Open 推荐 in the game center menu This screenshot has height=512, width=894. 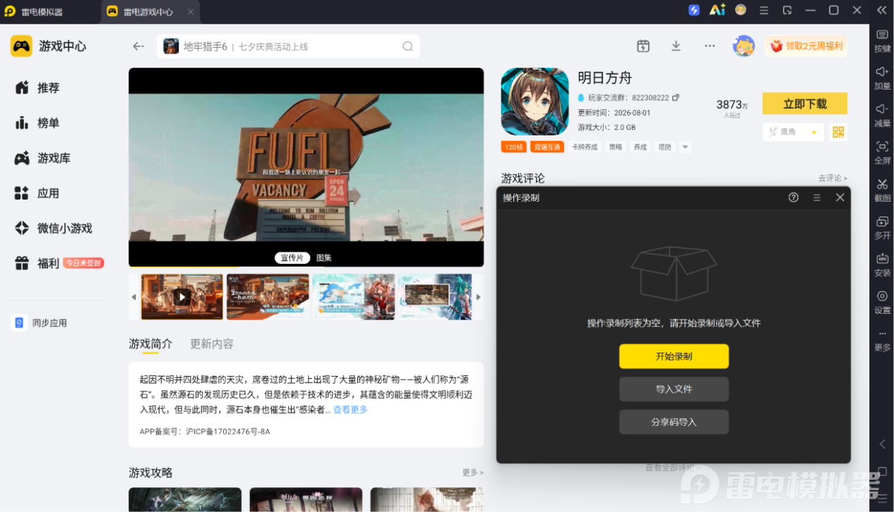tap(48, 88)
